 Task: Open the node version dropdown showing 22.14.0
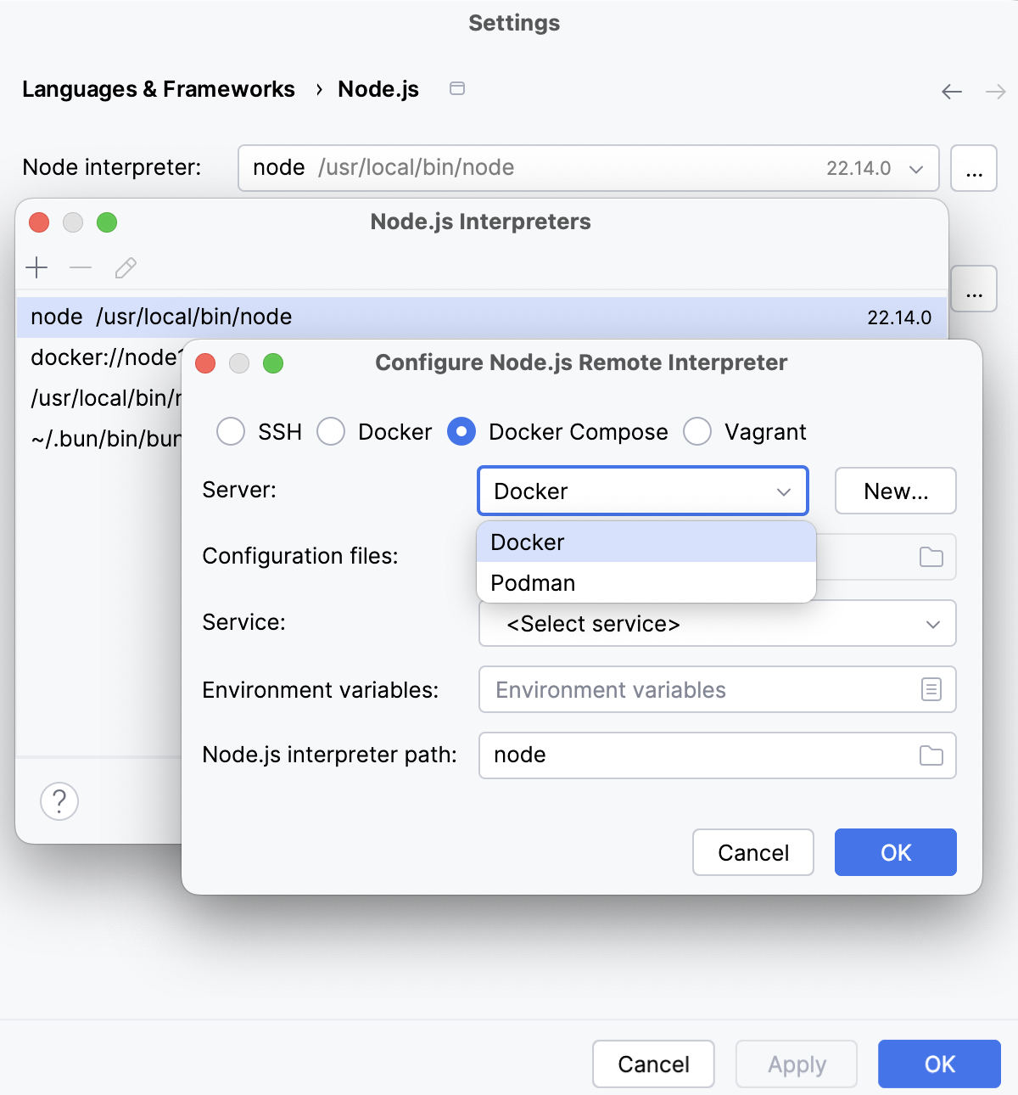click(916, 168)
